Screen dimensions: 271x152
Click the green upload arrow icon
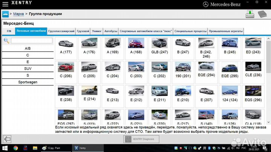pos(250,14)
